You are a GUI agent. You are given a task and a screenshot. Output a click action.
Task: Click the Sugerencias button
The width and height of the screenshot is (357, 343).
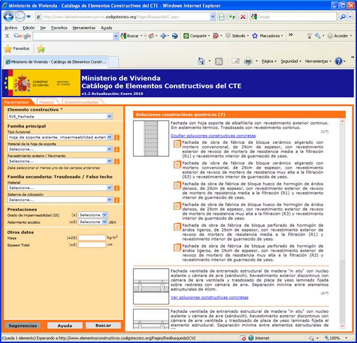coord(22,326)
